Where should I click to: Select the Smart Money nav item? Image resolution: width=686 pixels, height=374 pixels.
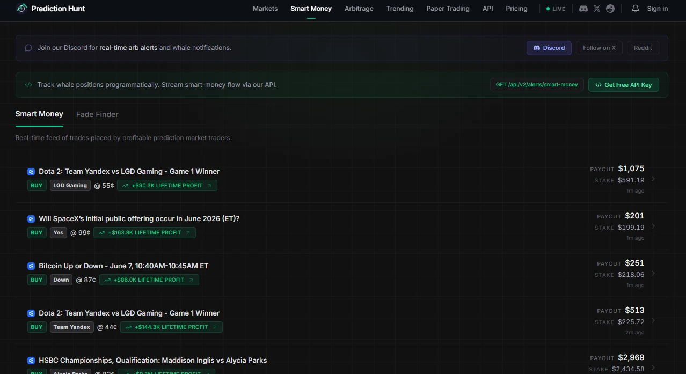(311, 9)
